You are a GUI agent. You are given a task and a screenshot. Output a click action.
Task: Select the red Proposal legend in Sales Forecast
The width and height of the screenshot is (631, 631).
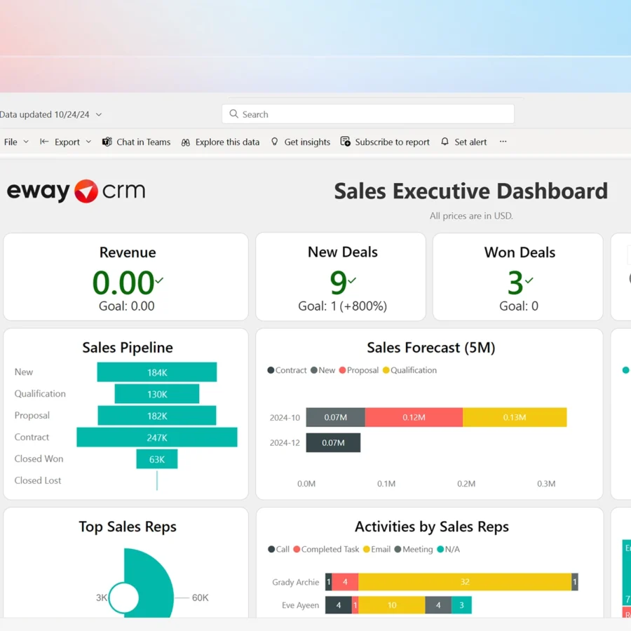point(358,370)
